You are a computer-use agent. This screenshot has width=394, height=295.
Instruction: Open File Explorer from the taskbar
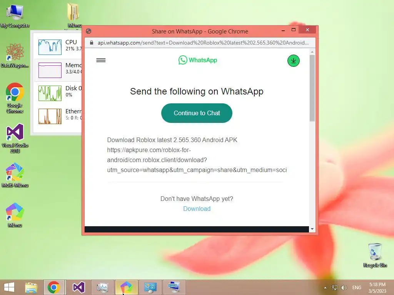[31, 287]
